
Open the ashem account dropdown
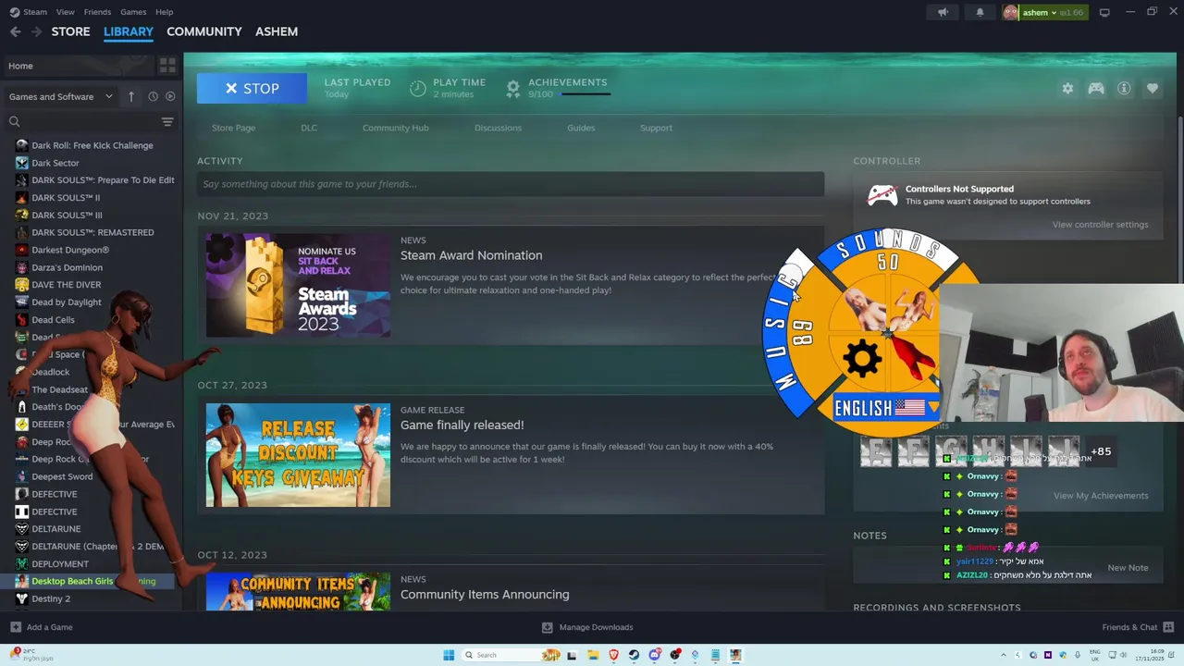(1043, 12)
